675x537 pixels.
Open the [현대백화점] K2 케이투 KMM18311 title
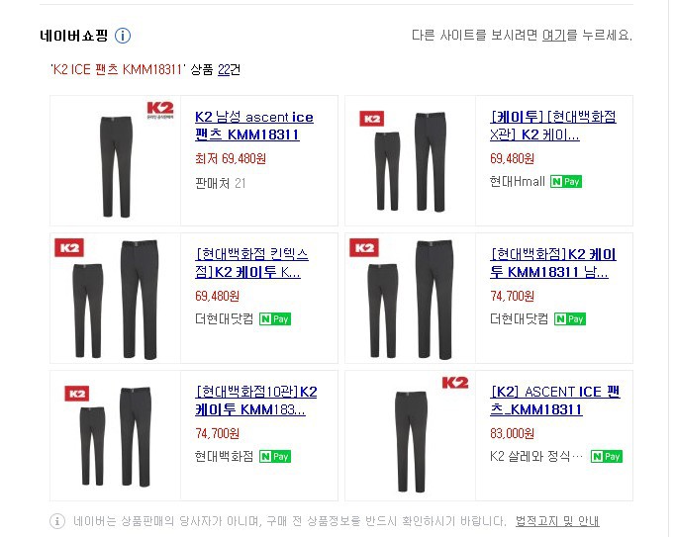click(553, 263)
